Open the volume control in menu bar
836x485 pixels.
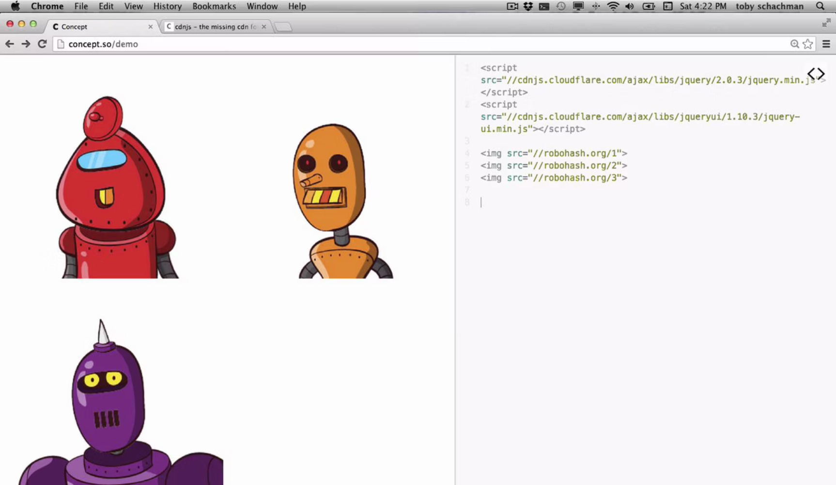coord(630,6)
